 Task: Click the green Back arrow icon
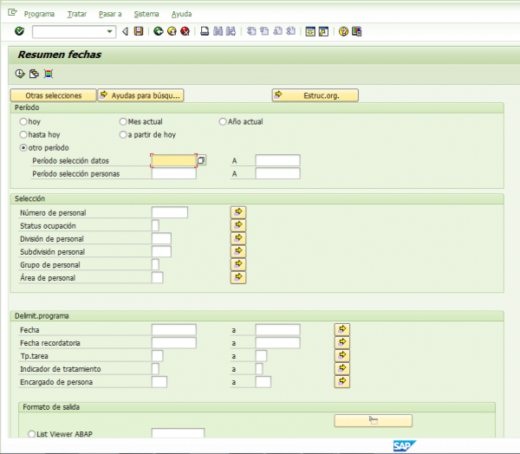(x=158, y=32)
